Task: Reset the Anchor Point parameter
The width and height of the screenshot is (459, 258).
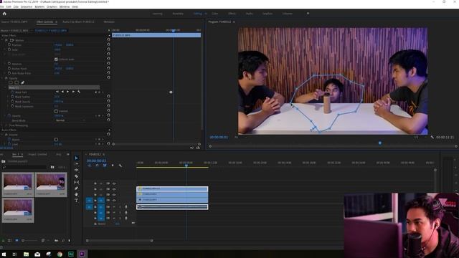Action: [108, 68]
